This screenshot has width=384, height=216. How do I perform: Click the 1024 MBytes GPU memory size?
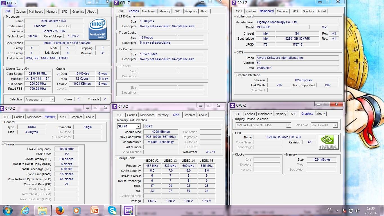pos(322,159)
